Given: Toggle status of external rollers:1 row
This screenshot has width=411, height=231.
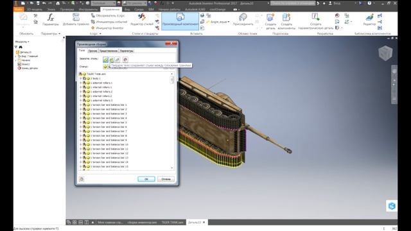Looking at the screenshot, I should [89, 83].
